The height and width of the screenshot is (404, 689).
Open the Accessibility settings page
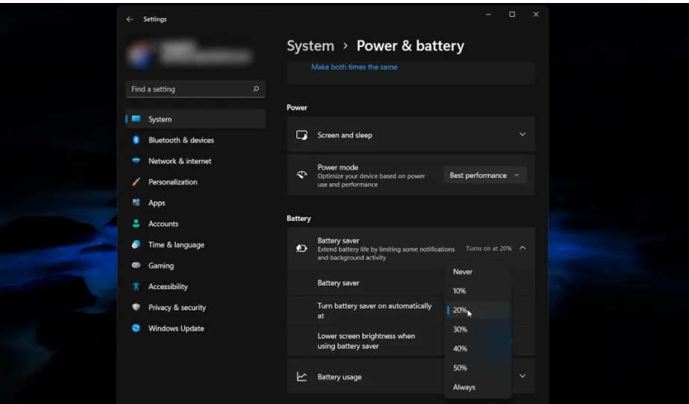point(195,287)
